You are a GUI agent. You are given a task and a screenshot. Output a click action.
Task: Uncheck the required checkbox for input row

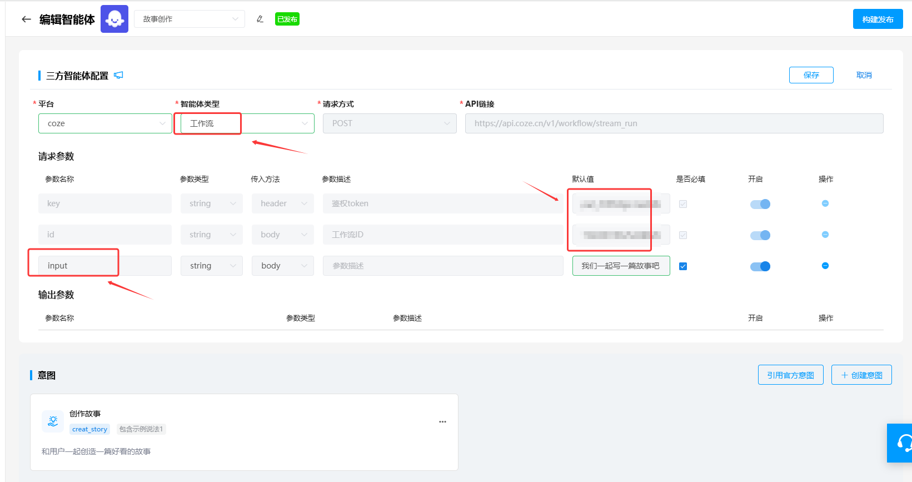[x=683, y=266]
